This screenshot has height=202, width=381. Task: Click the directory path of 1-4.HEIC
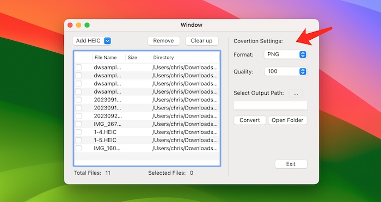(185, 132)
